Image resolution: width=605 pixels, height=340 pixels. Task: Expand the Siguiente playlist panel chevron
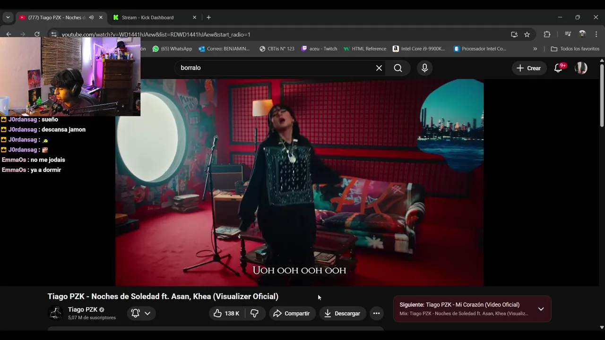[541, 309]
